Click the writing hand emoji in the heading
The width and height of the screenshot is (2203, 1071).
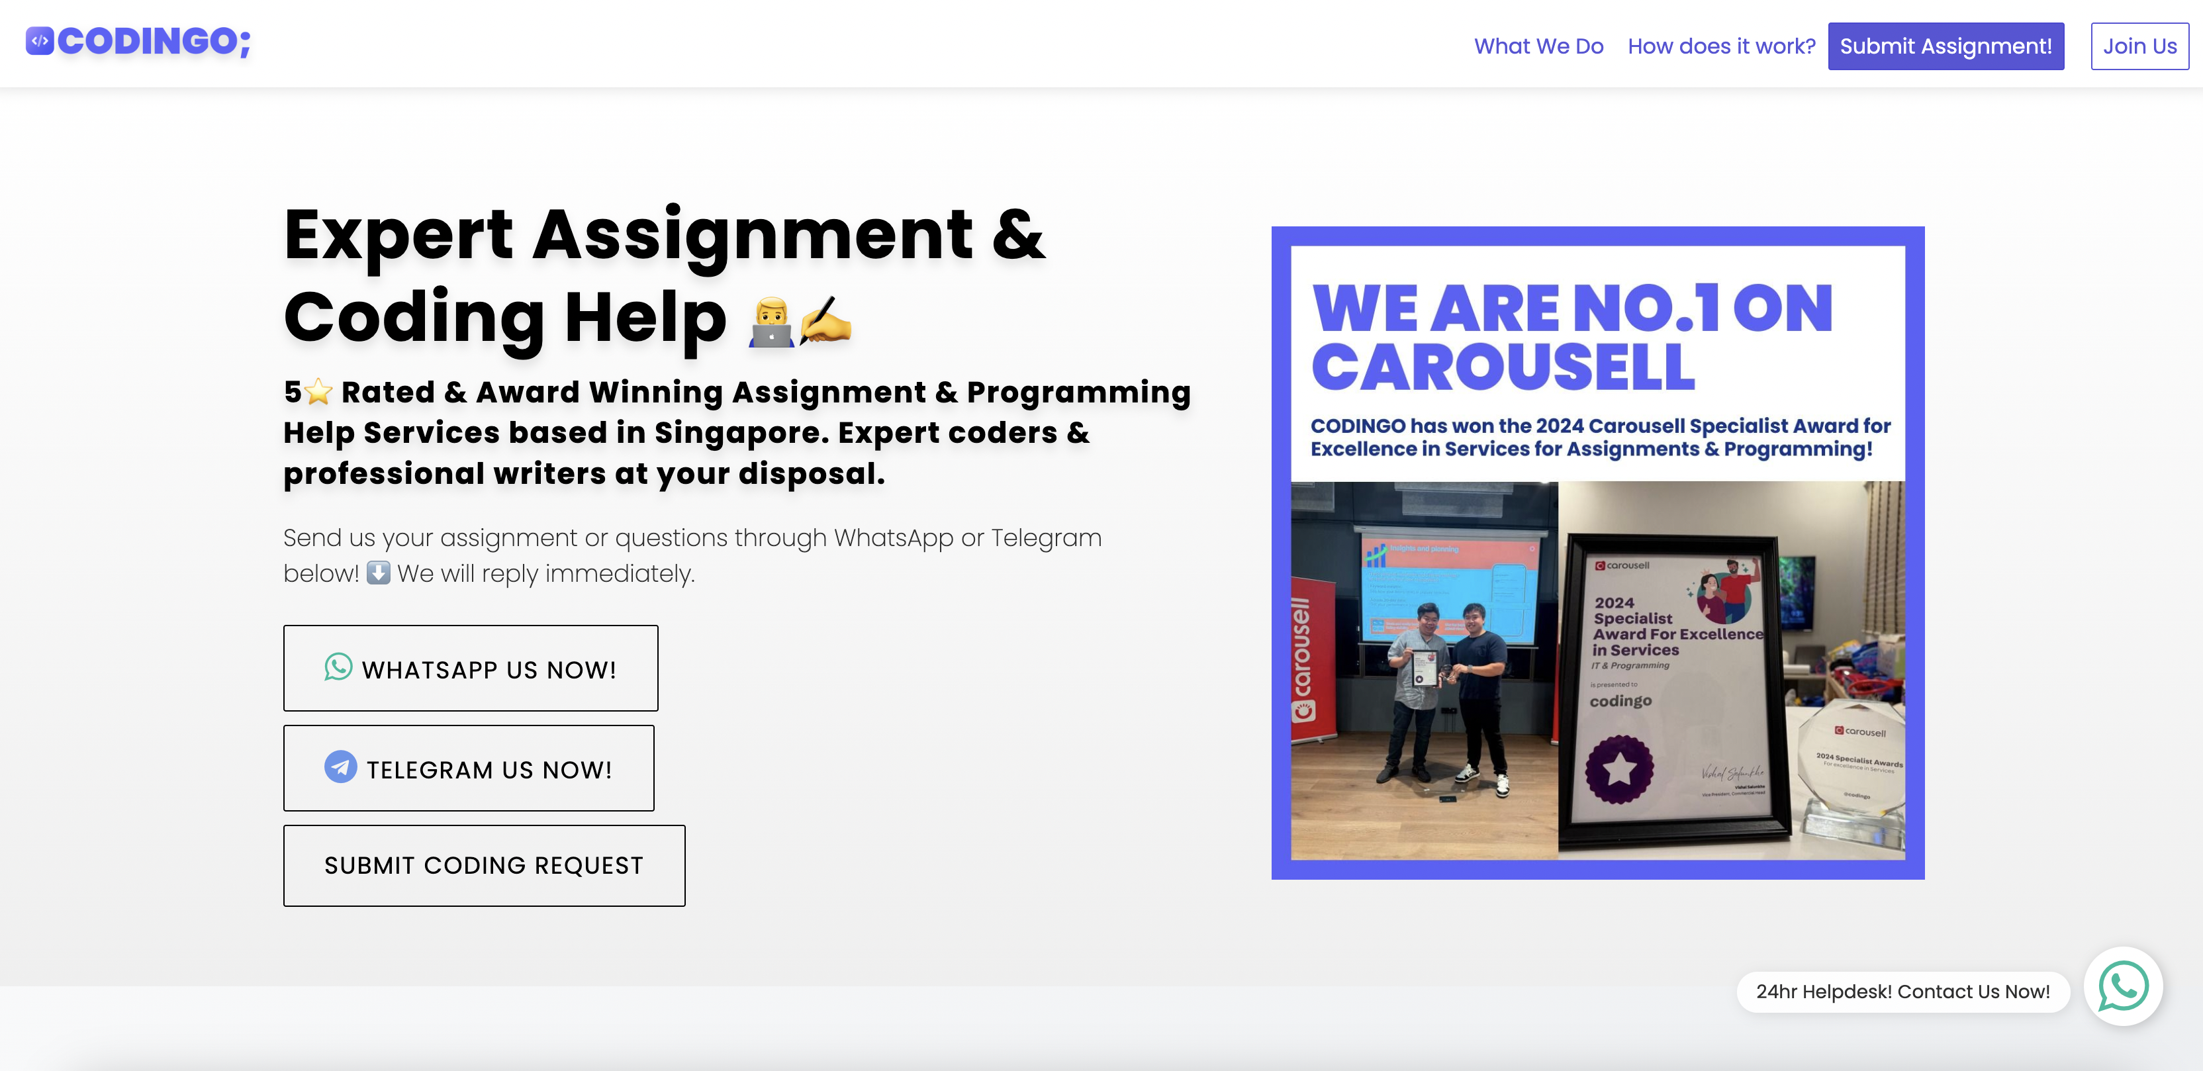(x=825, y=321)
